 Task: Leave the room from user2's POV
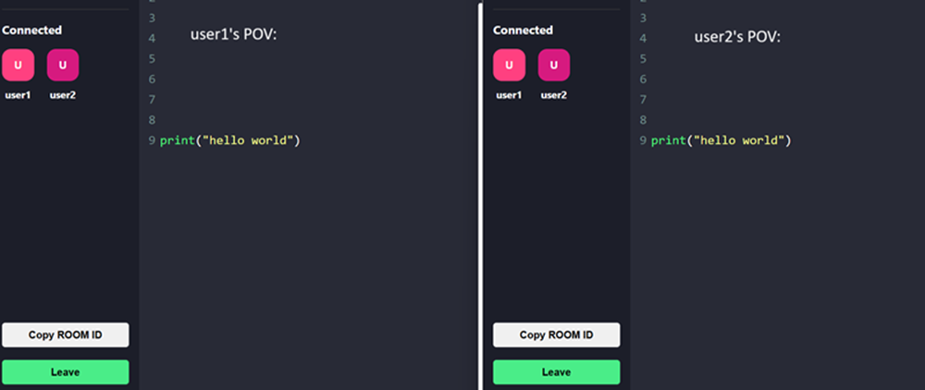[x=556, y=372]
